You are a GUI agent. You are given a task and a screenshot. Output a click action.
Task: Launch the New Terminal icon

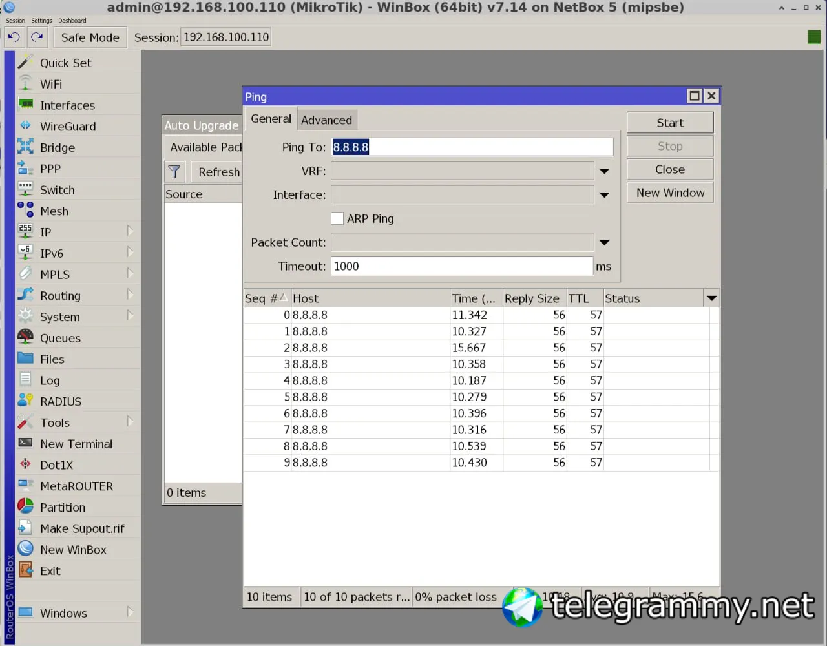click(x=25, y=443)
